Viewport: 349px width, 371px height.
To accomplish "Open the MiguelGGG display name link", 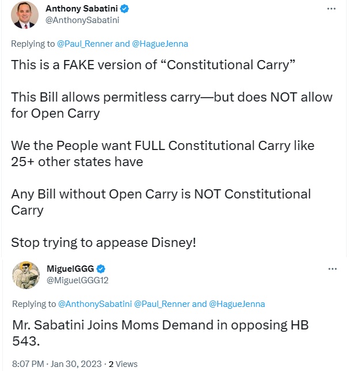I will pyautogui.click(x=70, y=269).
